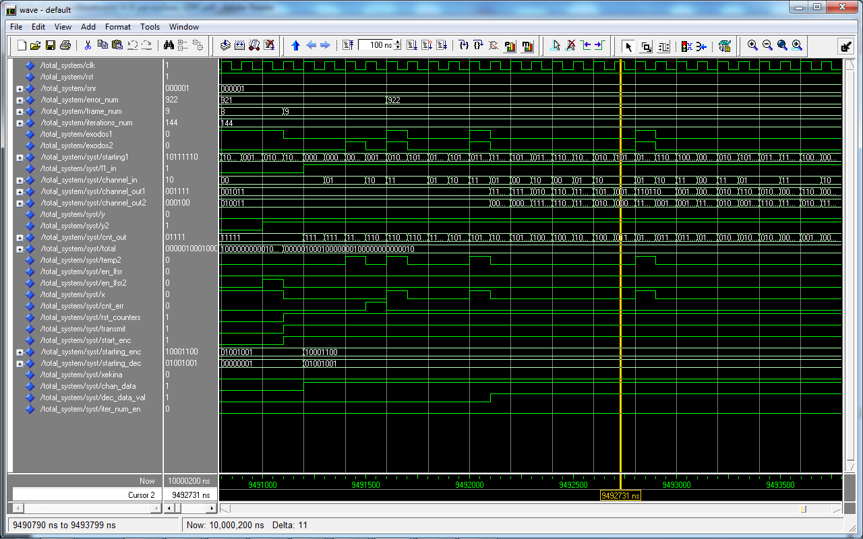The image size is (863, 539).
Task: Jump to previous transition icon
Action: (x=586, y=46)
